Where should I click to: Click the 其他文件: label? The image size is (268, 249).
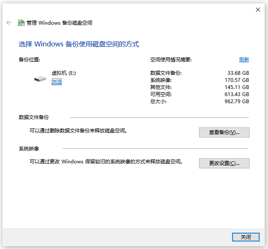click(161, 87)
